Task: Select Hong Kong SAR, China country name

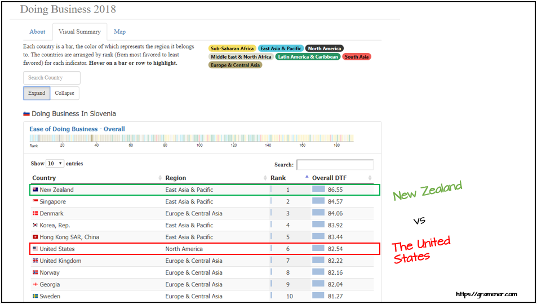Action: [x=69, y=237]
